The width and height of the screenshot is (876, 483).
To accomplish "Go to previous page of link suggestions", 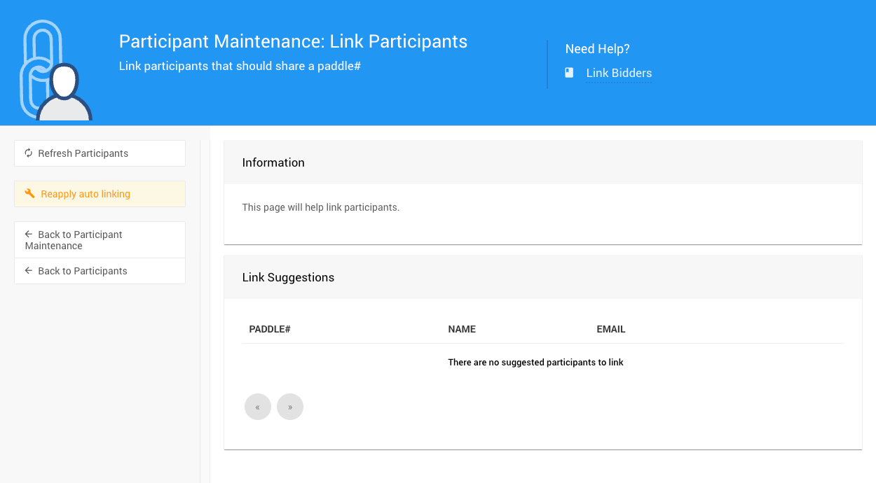I will 258,407.
